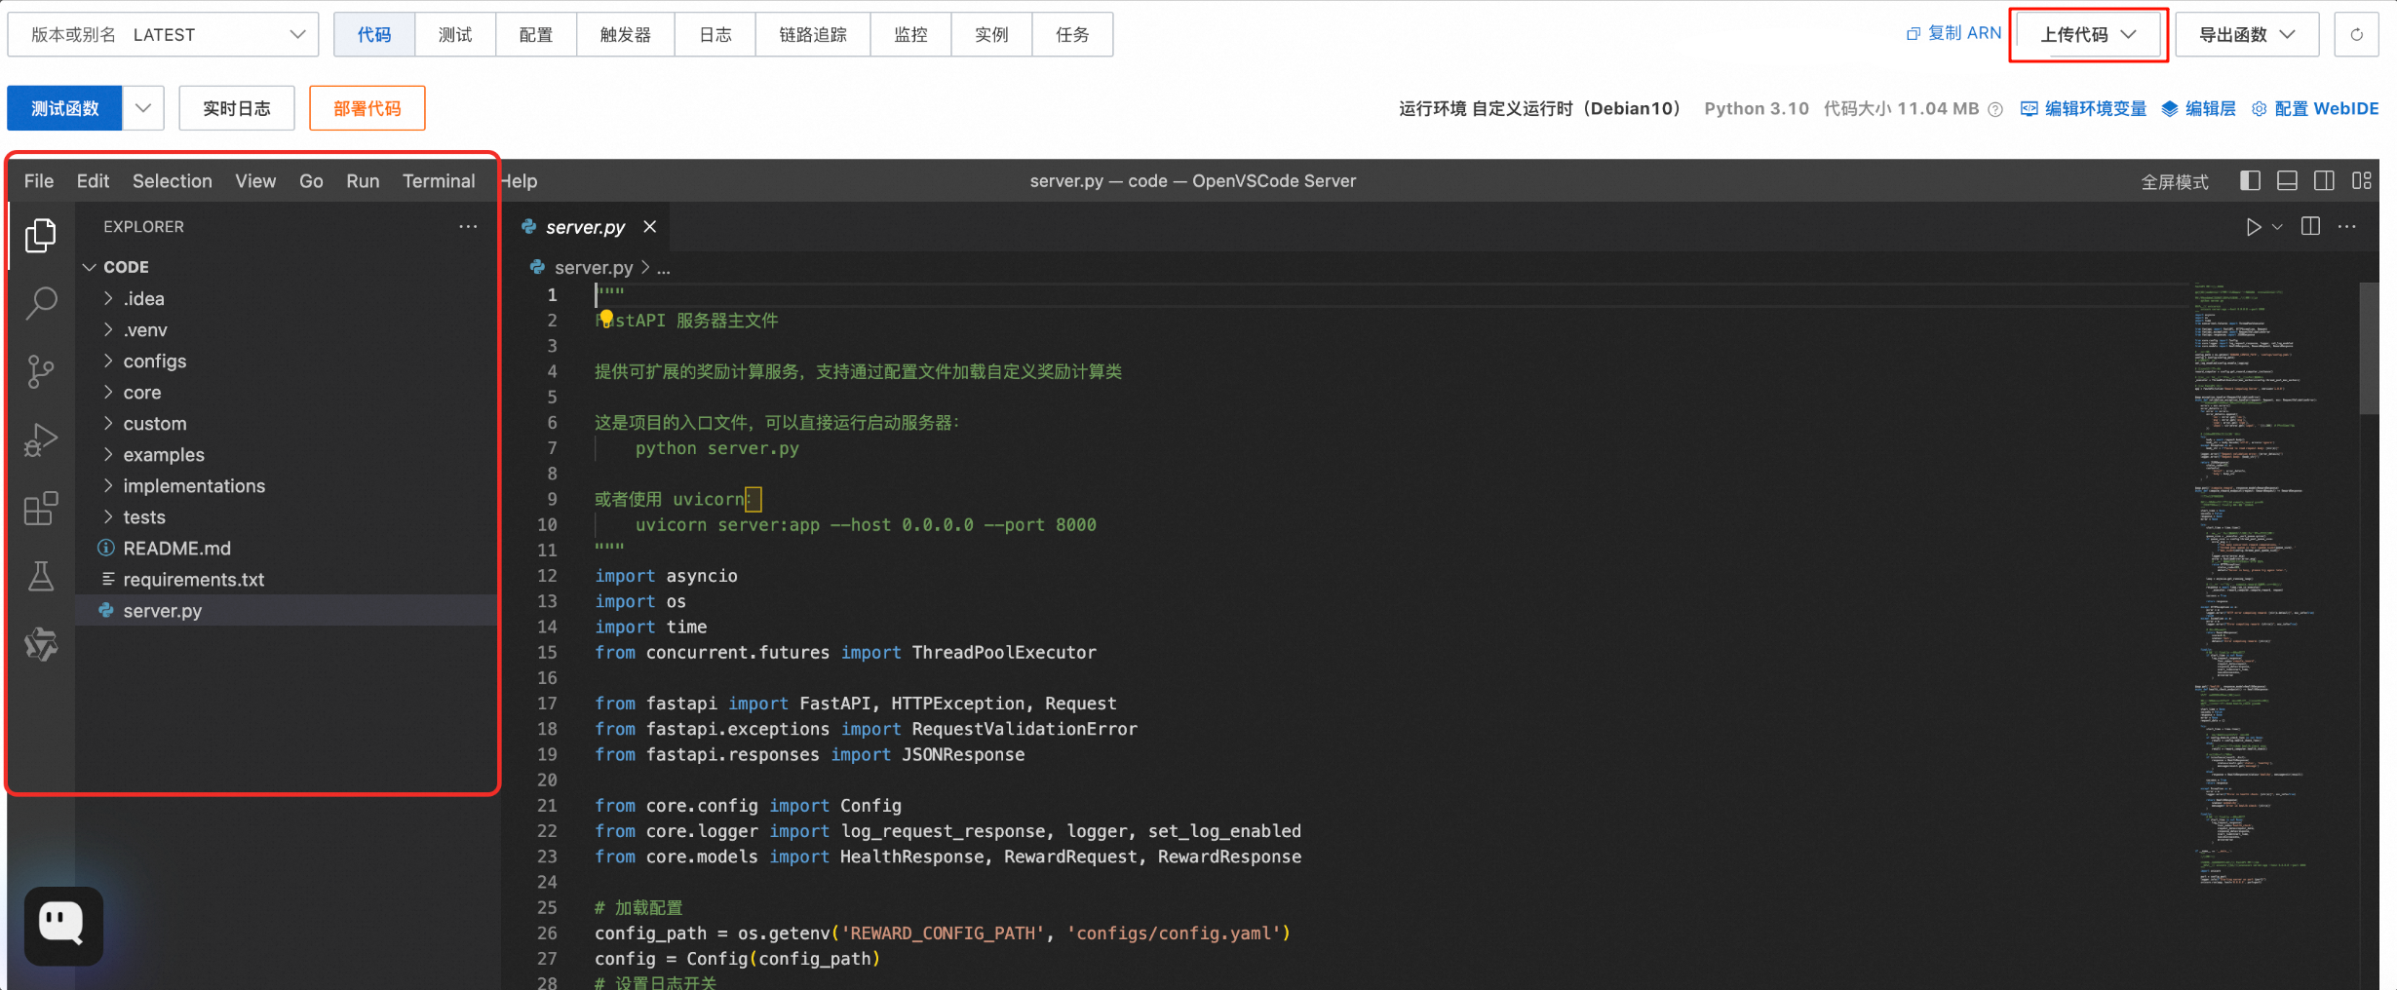Click the 实时日志 button

pyautogui.click(x=237, y=108)
